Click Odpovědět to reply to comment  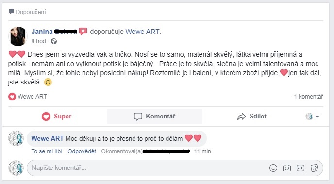click(x=82, y=151)
